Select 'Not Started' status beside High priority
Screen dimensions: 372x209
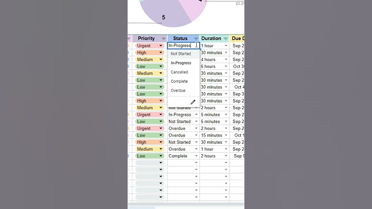[x=183, y=142]
